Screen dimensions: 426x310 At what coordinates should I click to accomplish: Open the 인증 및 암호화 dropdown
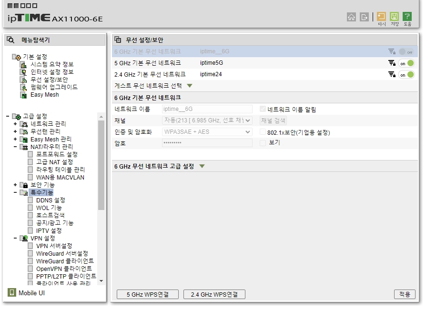207,131
